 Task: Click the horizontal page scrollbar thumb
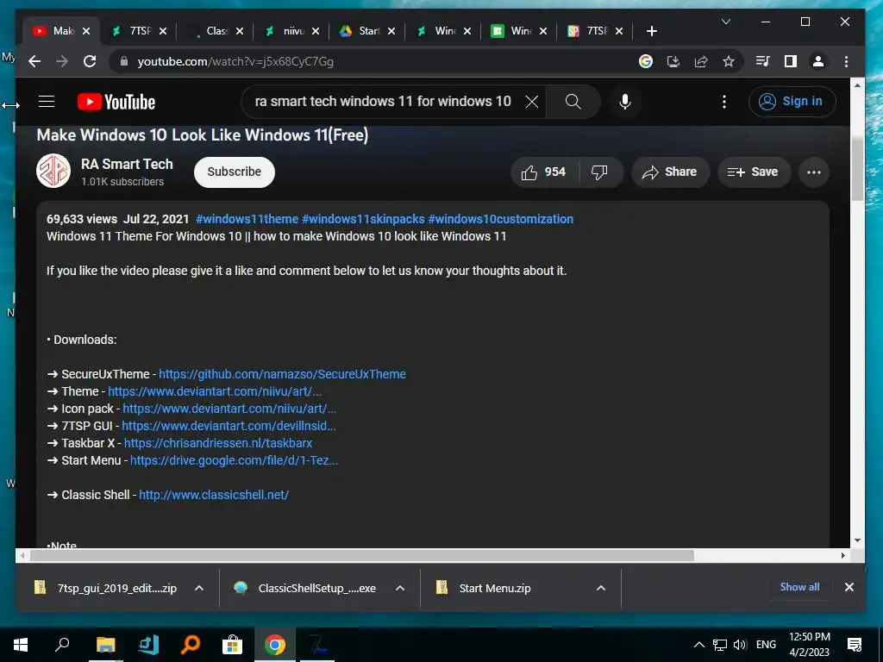point(362,556)
